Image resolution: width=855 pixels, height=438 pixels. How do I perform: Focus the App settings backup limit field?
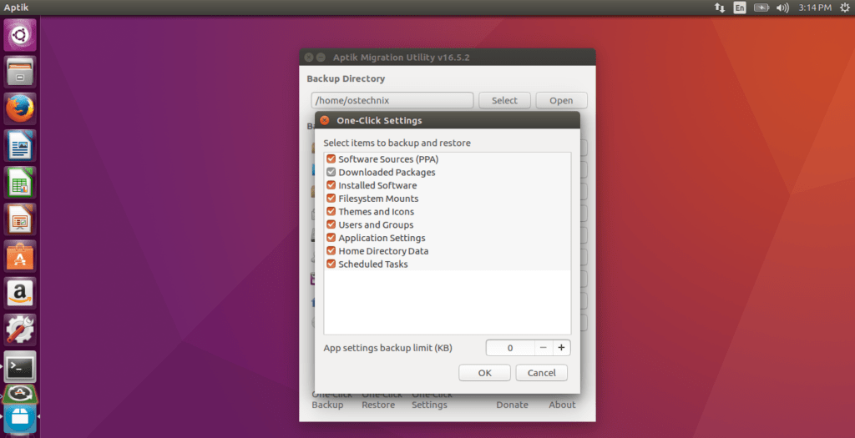pos(510,348)
